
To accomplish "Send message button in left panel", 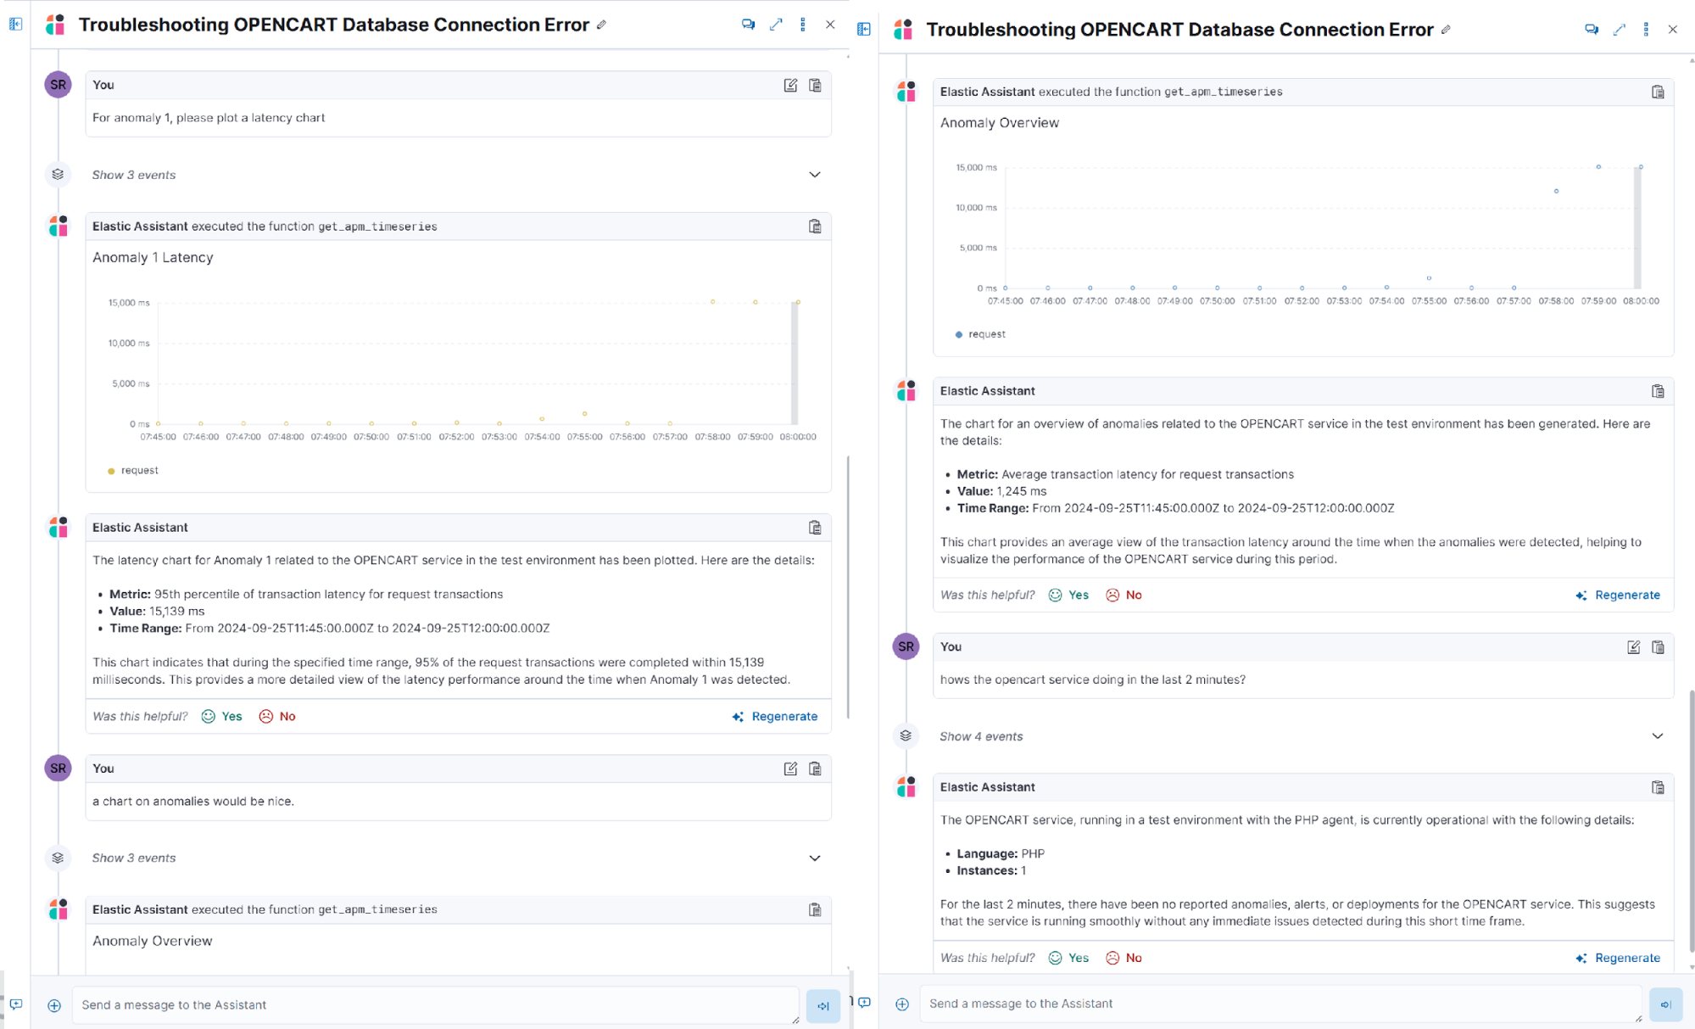I will click(822, 1006).
